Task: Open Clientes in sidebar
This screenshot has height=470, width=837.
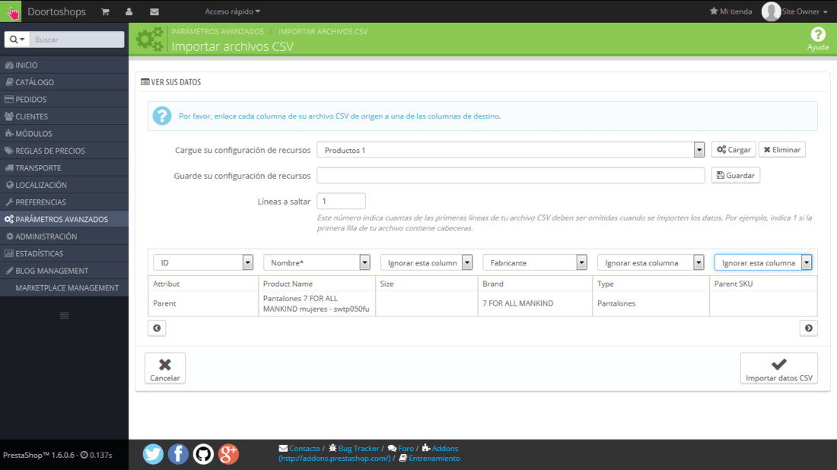Action: coord(64,116)
